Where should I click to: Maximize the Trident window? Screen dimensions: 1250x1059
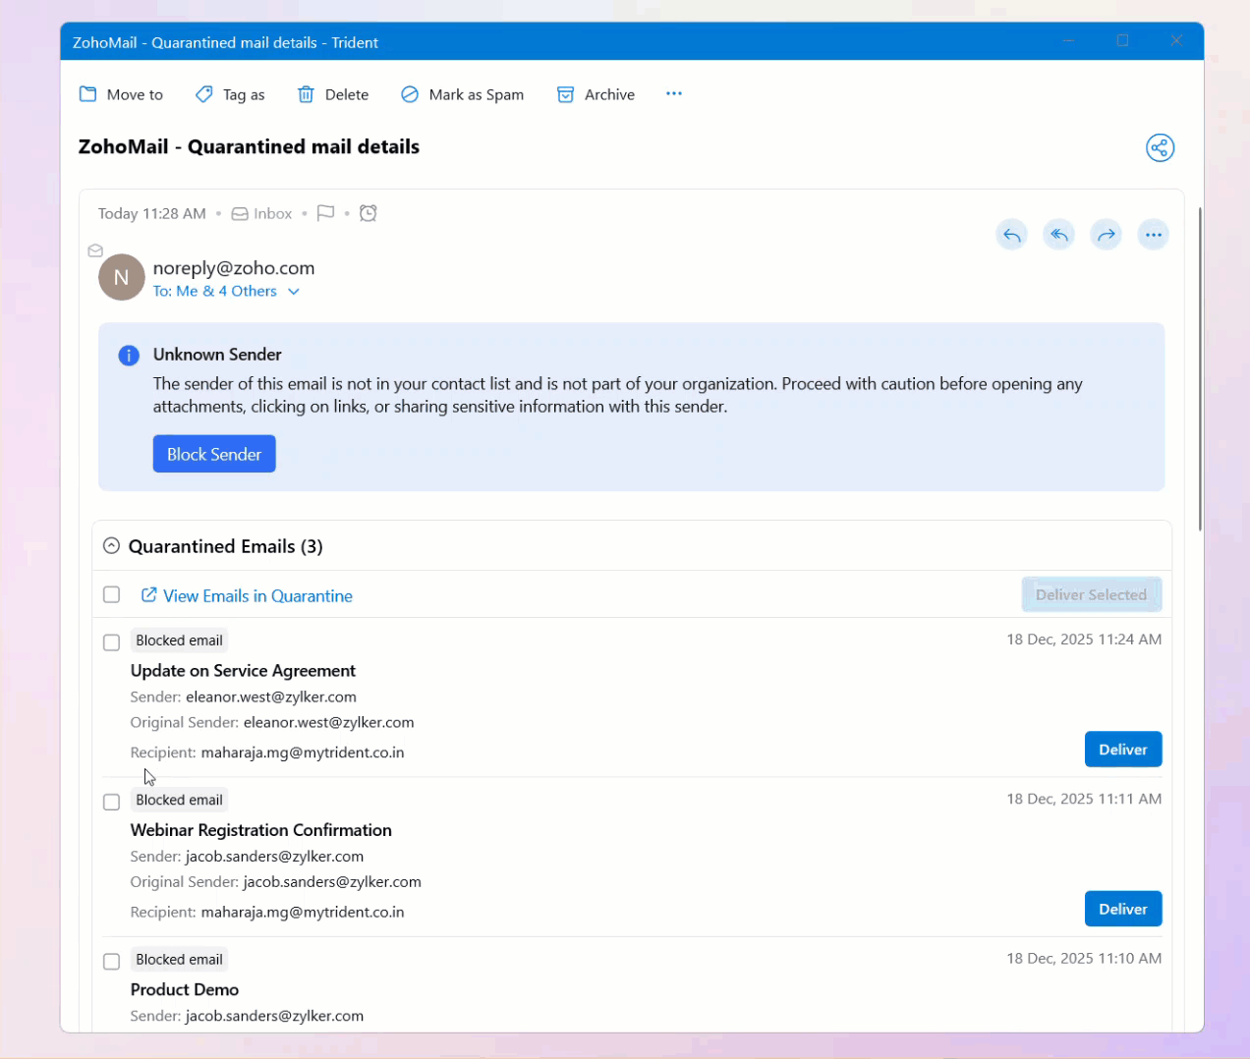coord(1122,41)
